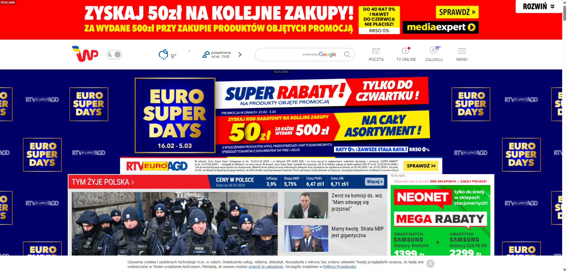
Task: Click the rainy weather cloud icon
Action: (x=163, y=54)
